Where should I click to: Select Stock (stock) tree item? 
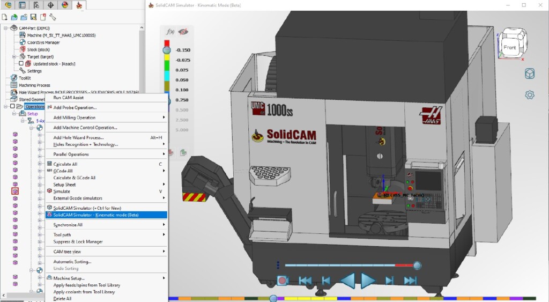[x=38, y=49]
